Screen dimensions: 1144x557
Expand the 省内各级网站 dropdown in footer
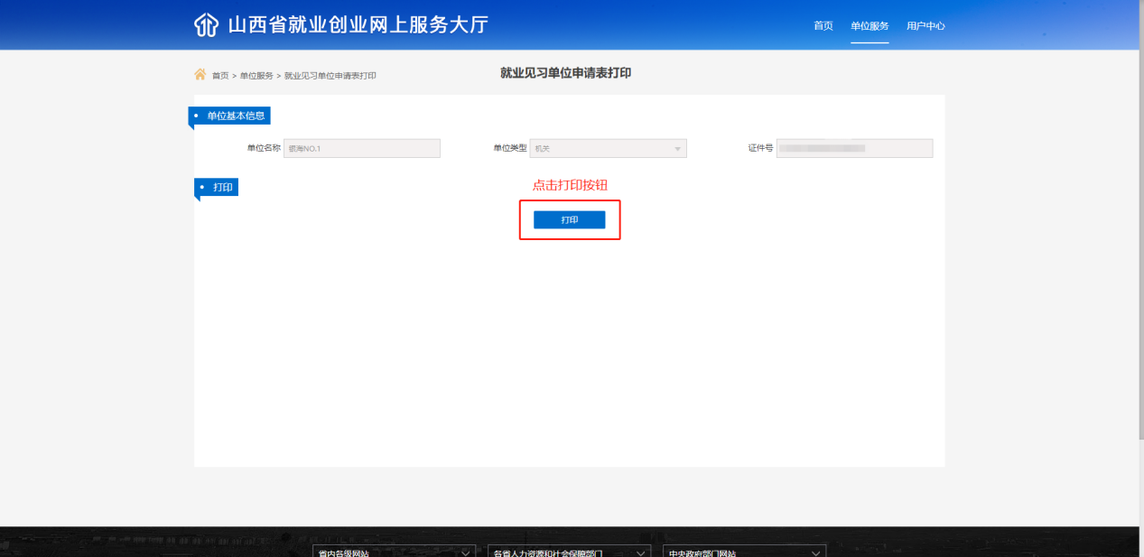tap(394, 552)
